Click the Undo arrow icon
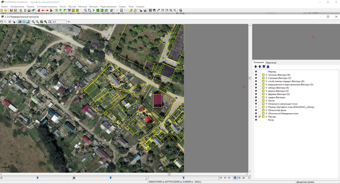The height and width of the screenshot is (184, 340). [117, 10]
